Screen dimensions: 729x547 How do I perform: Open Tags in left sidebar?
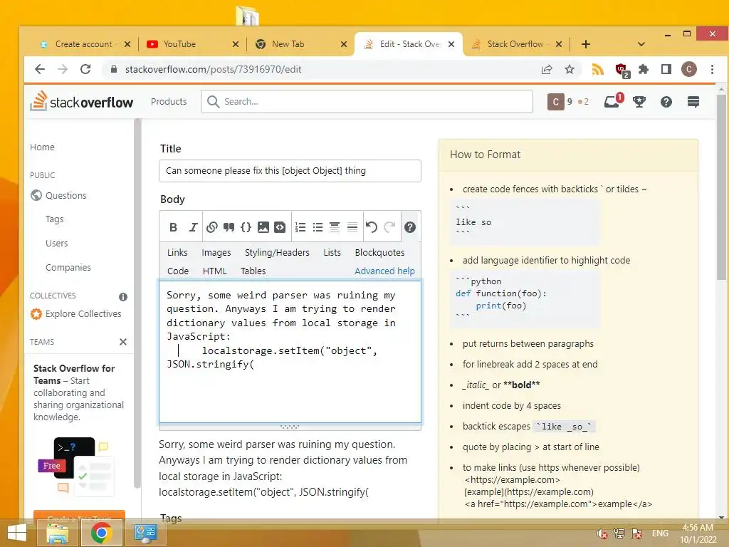[54, 219]
